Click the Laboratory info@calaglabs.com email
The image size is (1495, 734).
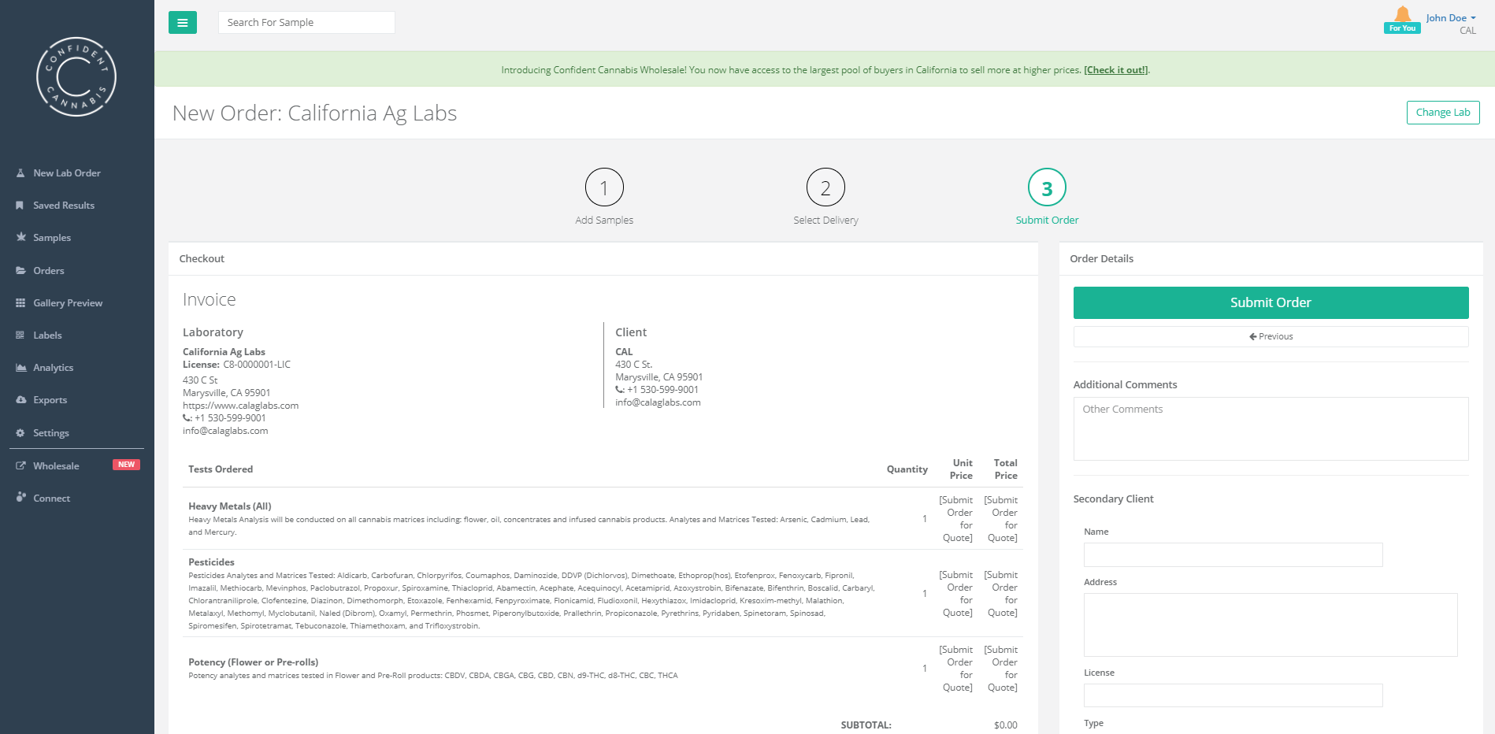point(225,431)
